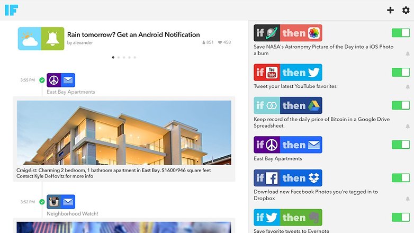Click 'Save NASA's Astronomy Picture of the Day' description

(323, 50)
